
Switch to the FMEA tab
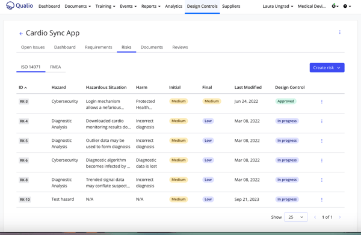coord(55,67)
